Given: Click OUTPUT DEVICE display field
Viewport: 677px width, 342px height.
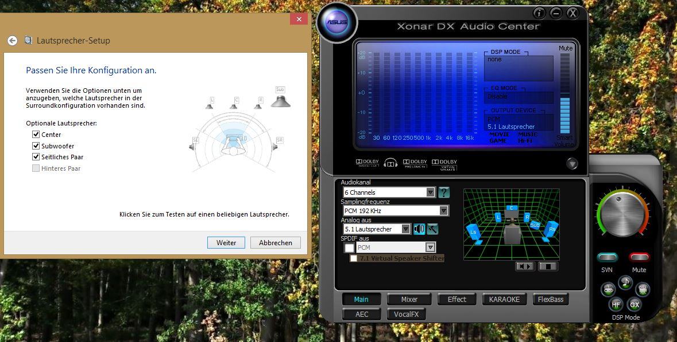Looking at the screenshot, I should pos(519,123).
